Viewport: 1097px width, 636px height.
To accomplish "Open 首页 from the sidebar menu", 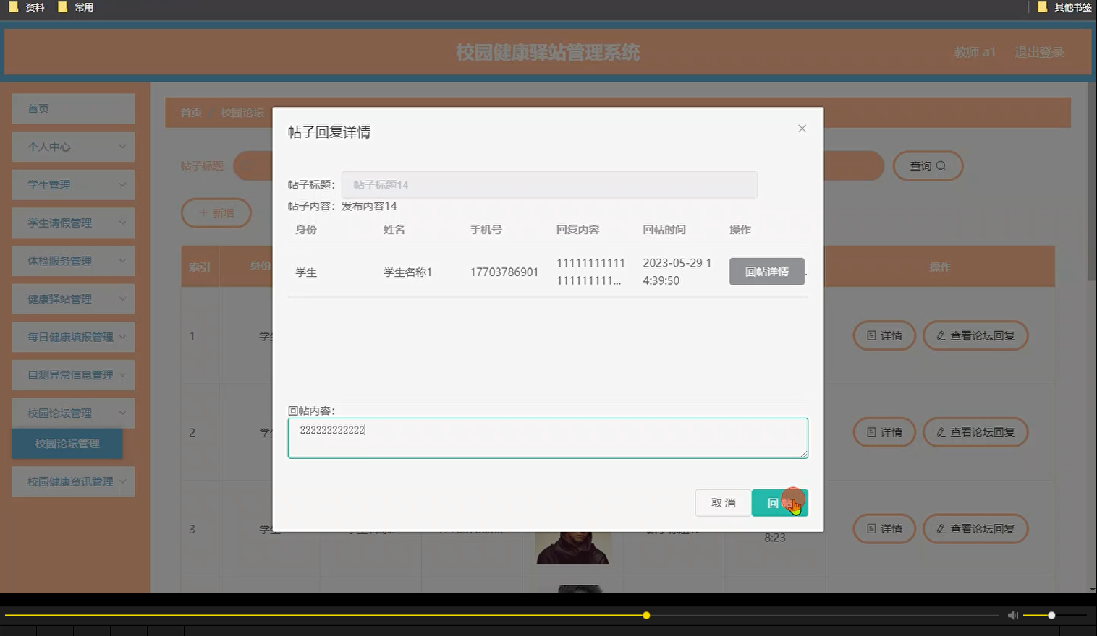I will click(38, 108).
